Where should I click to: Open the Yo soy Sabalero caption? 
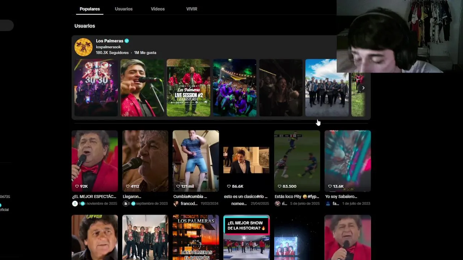click(341, 196)
